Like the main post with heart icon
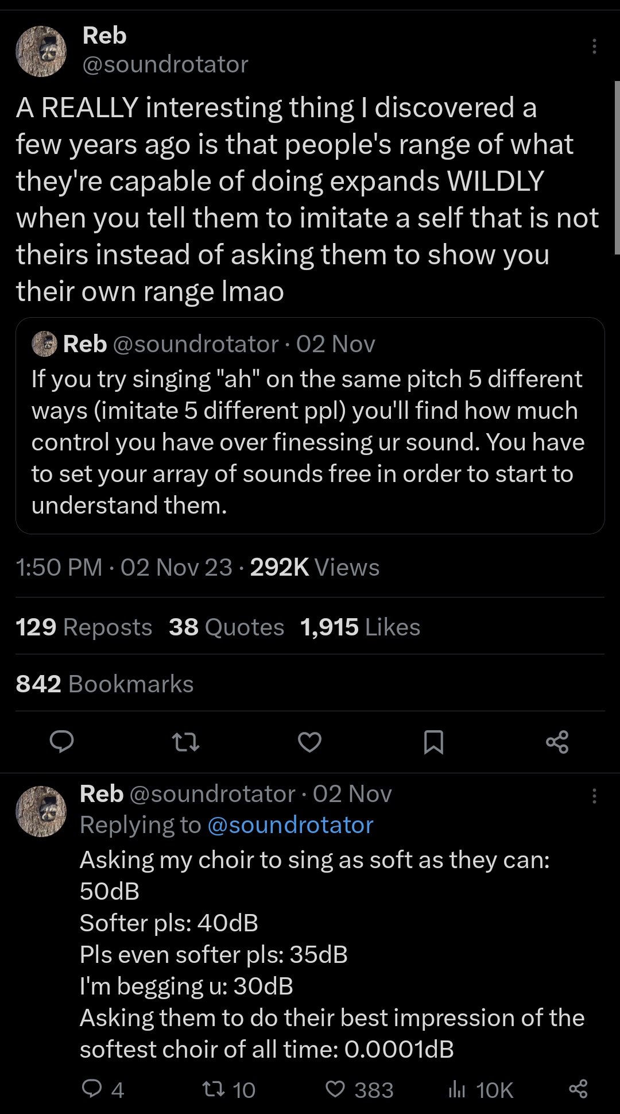Screen dimensions: 620x1114 click(x=309, y=742)
